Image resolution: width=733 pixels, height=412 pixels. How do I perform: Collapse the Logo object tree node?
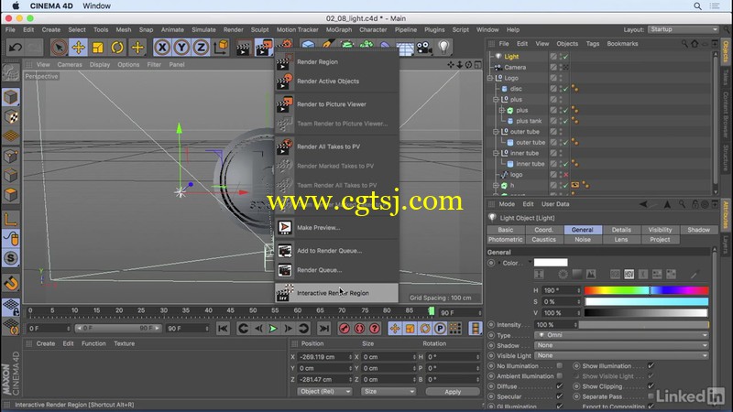click(x=490, y=78)
